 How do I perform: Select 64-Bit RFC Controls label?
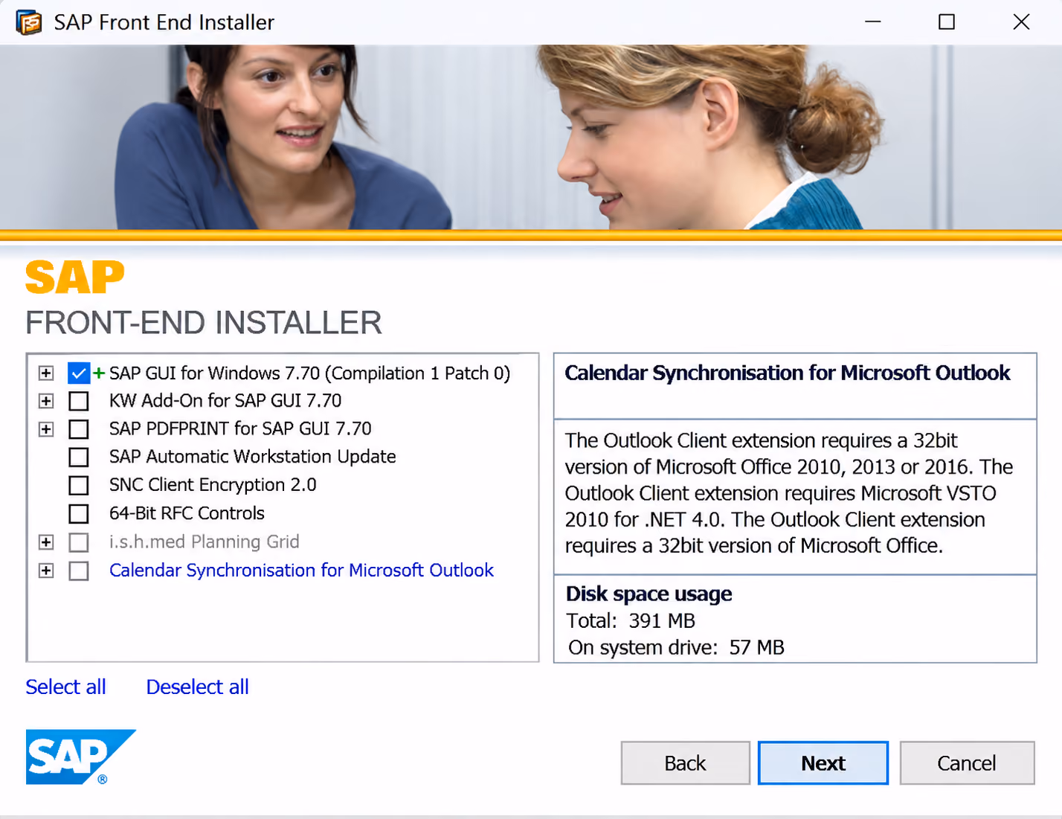pyautogui.click(x=187, y=513)
